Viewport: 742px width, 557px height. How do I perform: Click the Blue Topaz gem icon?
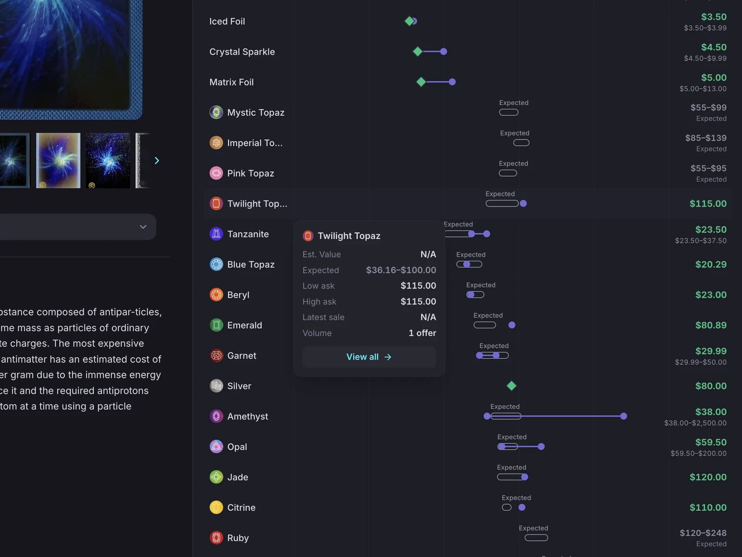(x=216, y=264)
